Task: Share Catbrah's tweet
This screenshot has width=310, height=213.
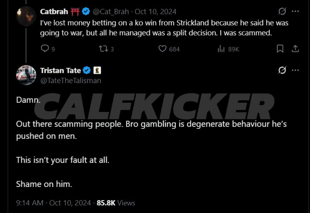Action: (295, 49)
